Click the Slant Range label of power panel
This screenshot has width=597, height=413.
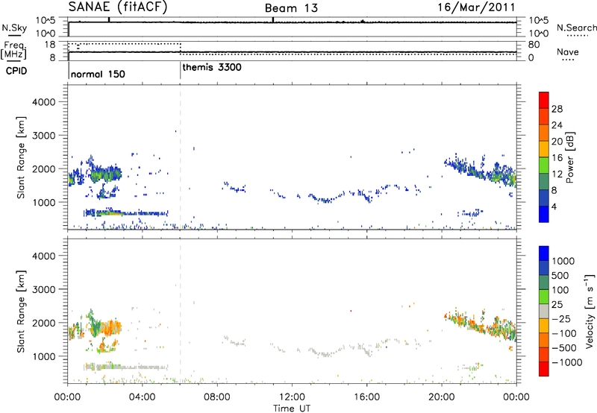coord(21,157)
